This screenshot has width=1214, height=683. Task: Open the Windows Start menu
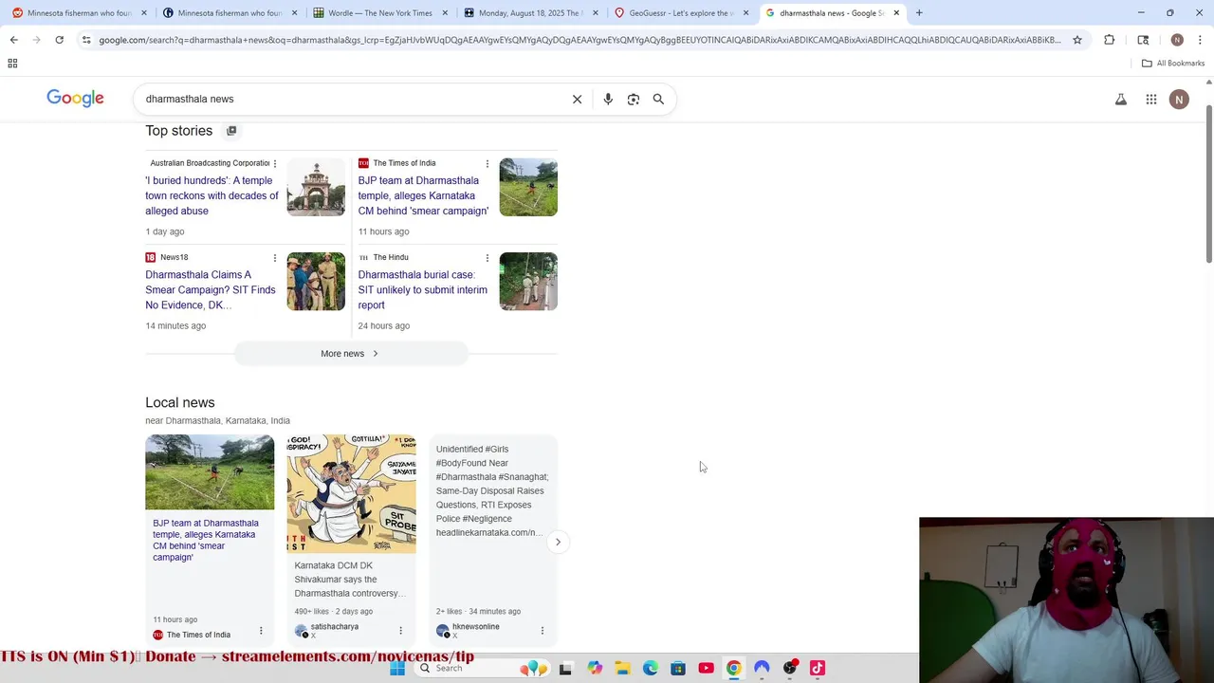pos(397,668)
